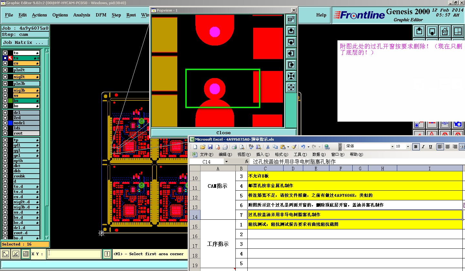The height and width of the screenshot is (271, 465).
Task: Click the pan up icon in right toolbar
Action: click(419, 31)
